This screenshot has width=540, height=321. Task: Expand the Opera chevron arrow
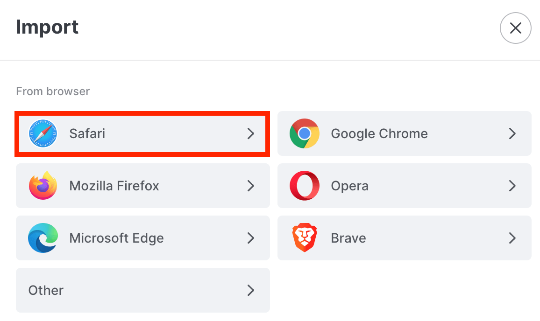tap(513, 186)
